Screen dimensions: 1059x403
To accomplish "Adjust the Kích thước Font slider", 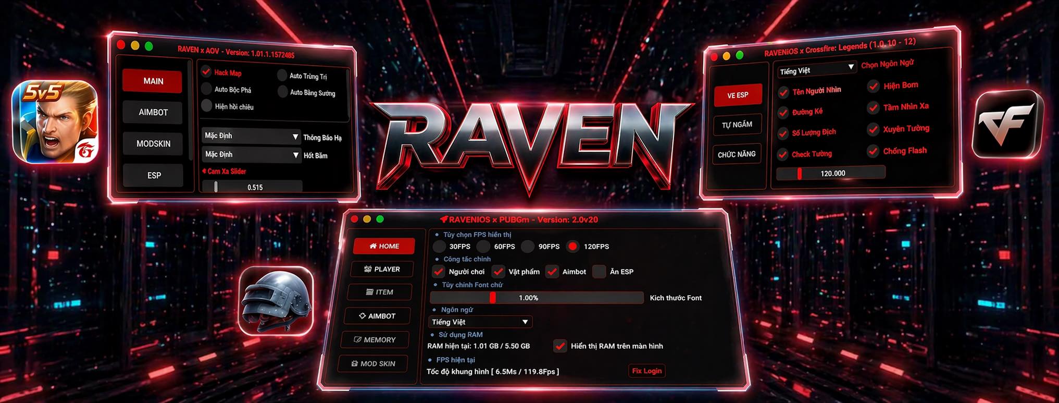I will pos(537,298).
